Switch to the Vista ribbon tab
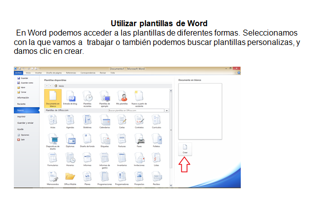This screenshot has height=207, width=309. pos(113,73)
